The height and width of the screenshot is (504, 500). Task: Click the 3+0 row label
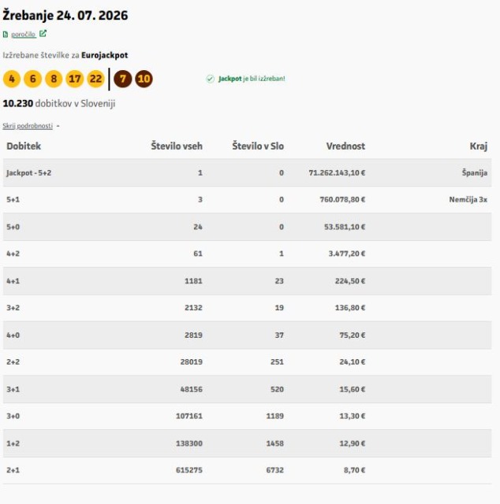13,416
